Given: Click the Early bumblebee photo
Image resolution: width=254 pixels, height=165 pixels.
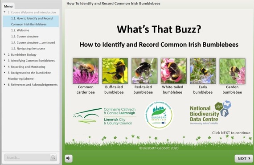Looking at the screenshot, I should [x=203, y=71].
